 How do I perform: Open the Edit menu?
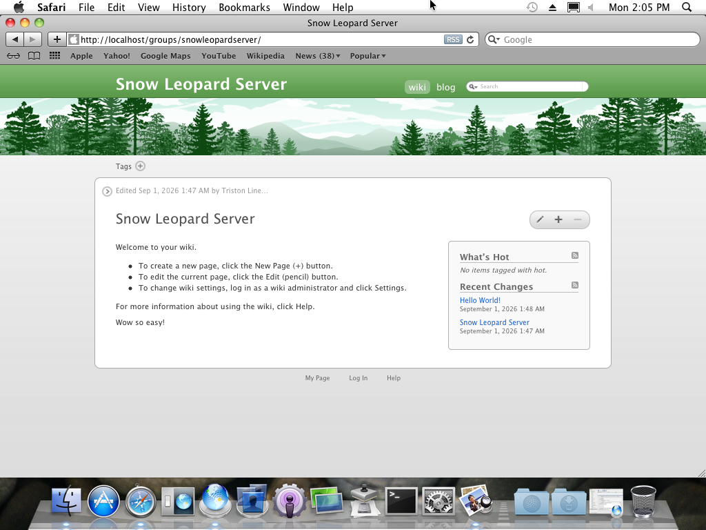coord(116,7)
